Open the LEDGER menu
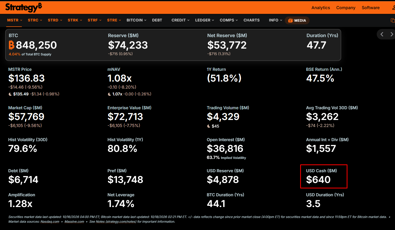This screenshot has height=230, width=395. tap(205, 20)
